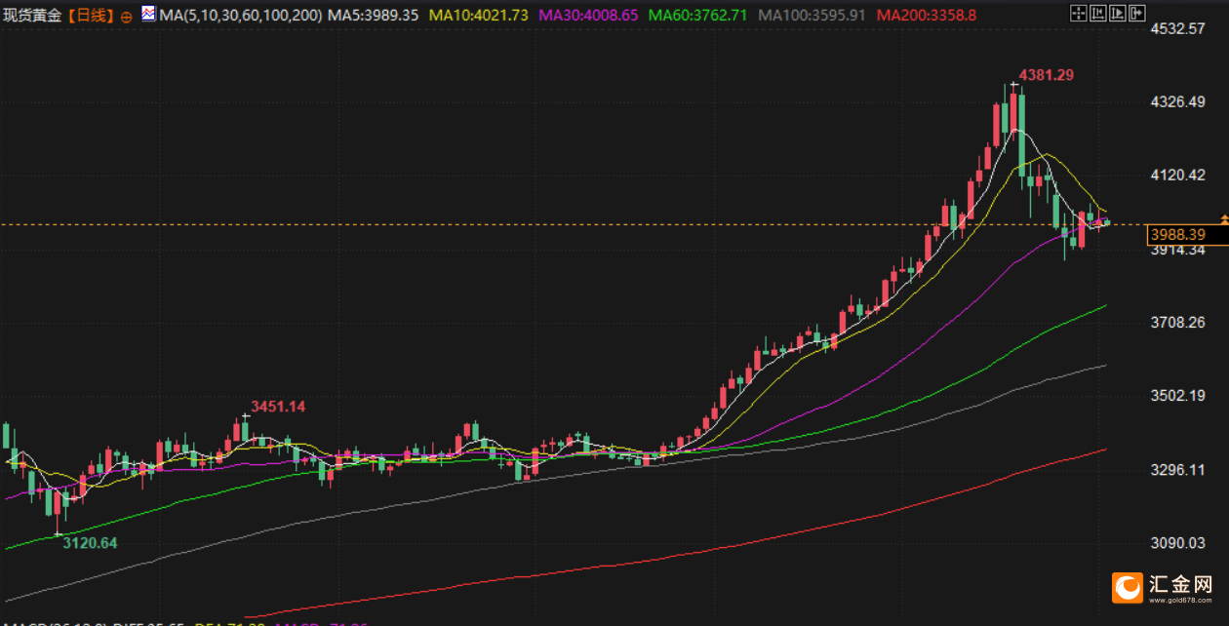Click the orange target icon next to 日线
The width and height of the screenshot is (1229, 626).
pos(127,17)
